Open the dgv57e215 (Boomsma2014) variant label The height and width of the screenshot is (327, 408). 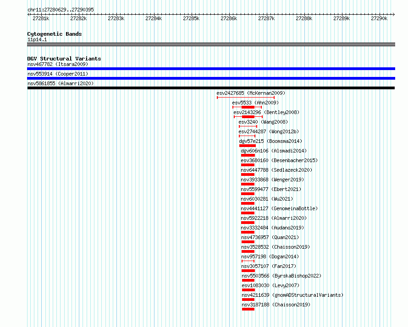click(270, 141)
